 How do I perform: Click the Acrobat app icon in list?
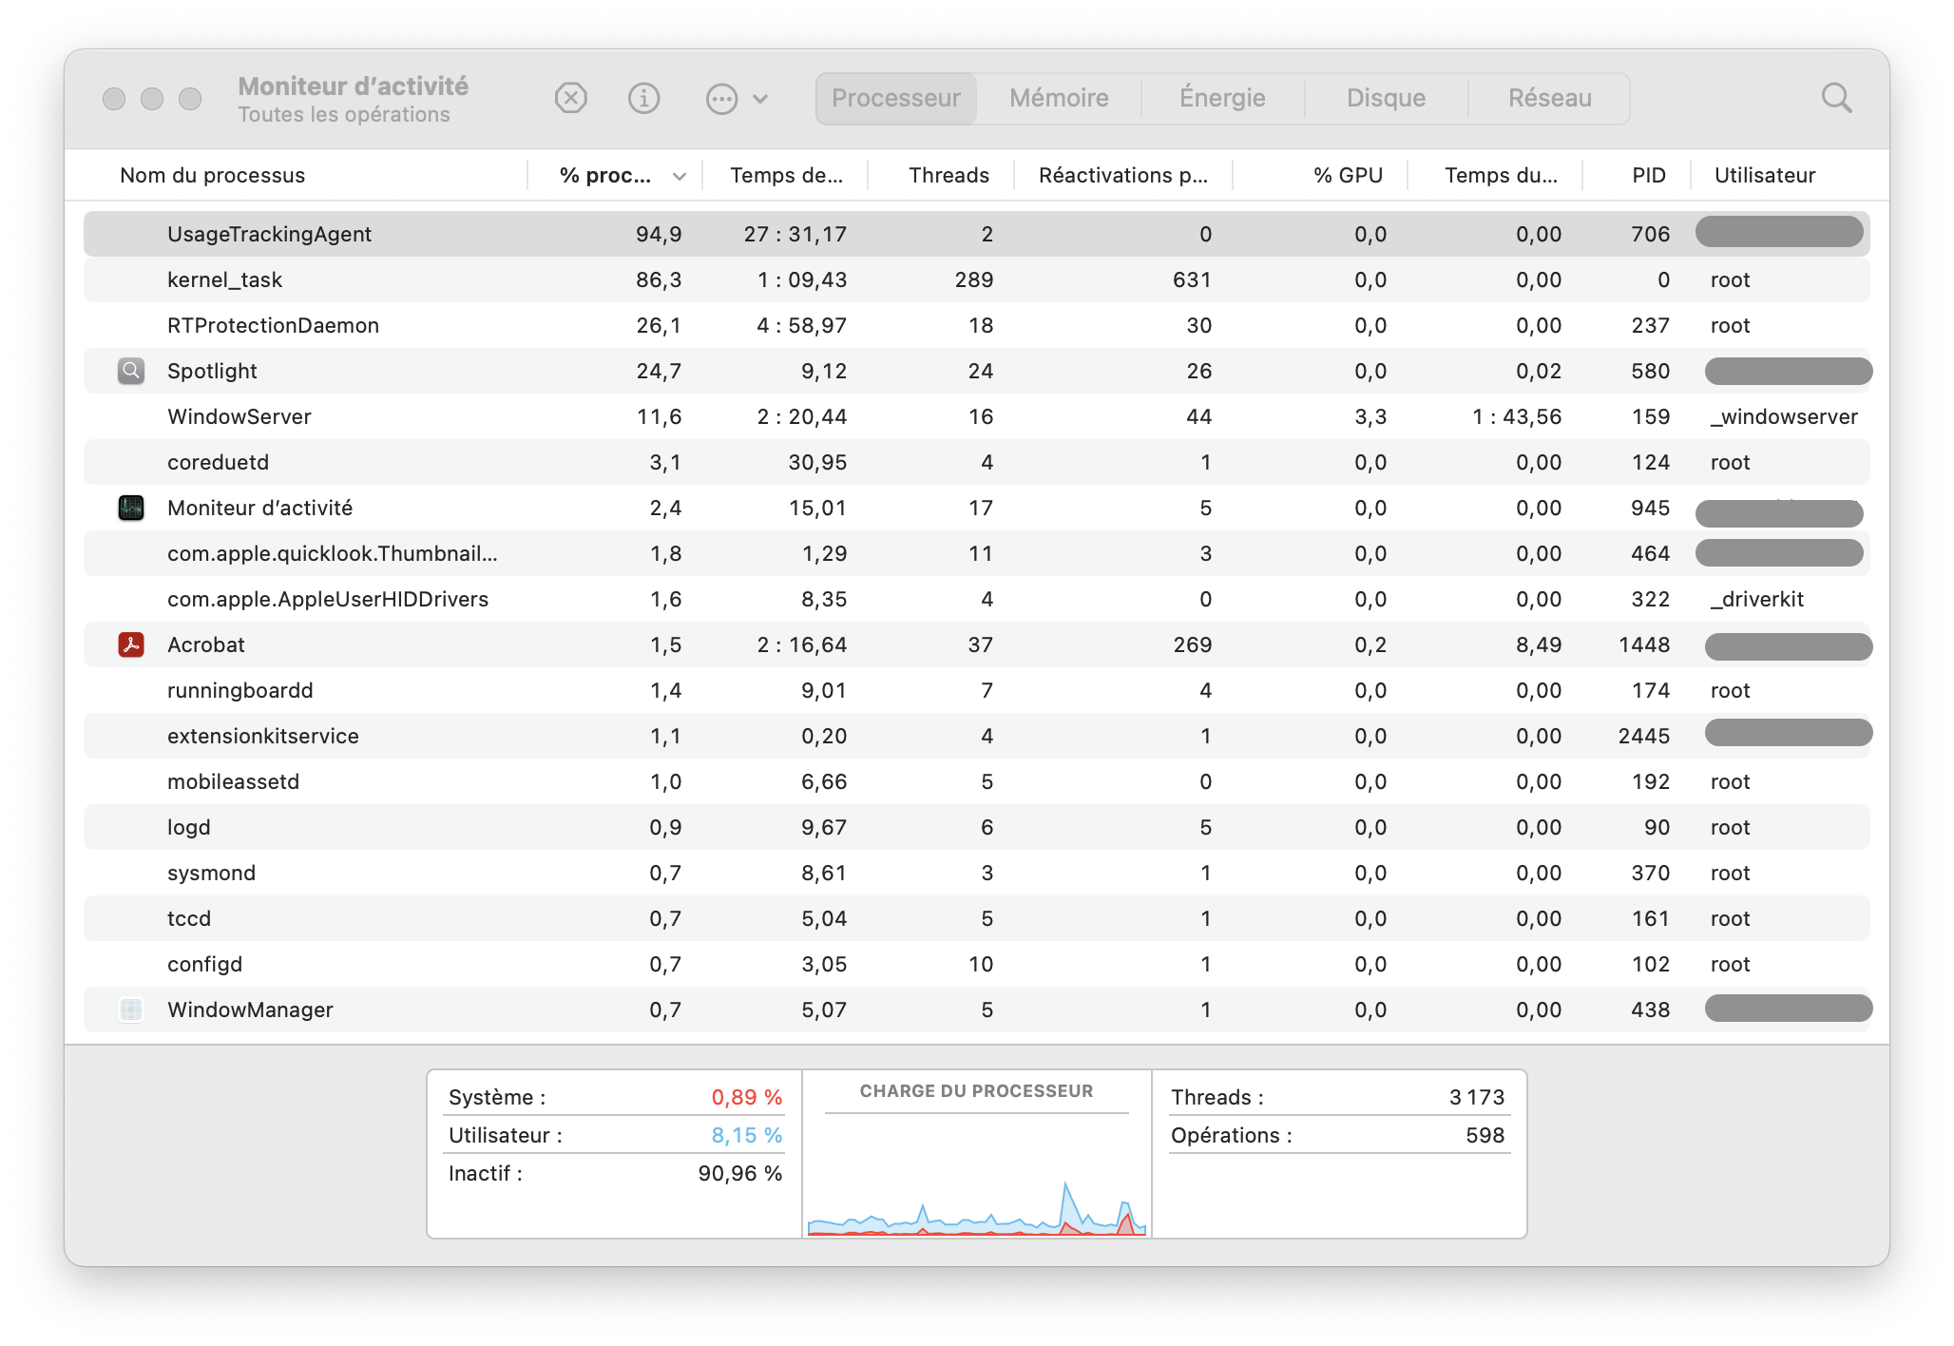(x=131, y=644)
